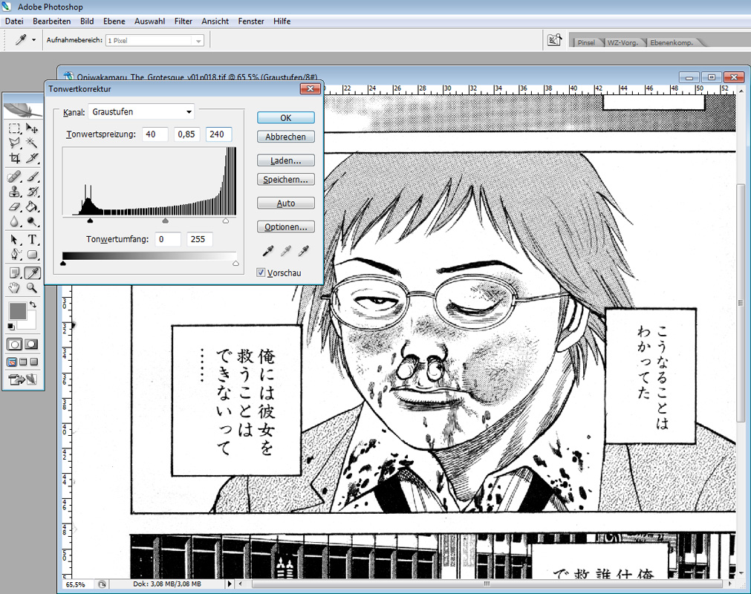Select the Brush tool
The height and width of the screenshot is (594, 751).
32,177
